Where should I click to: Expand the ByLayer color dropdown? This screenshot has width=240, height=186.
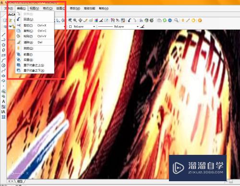pos(94,26)
